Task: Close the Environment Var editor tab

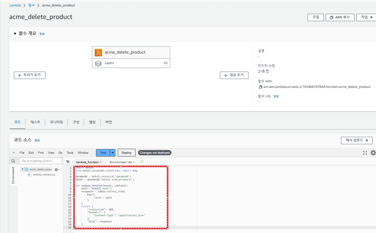Action: pos(134,162)
